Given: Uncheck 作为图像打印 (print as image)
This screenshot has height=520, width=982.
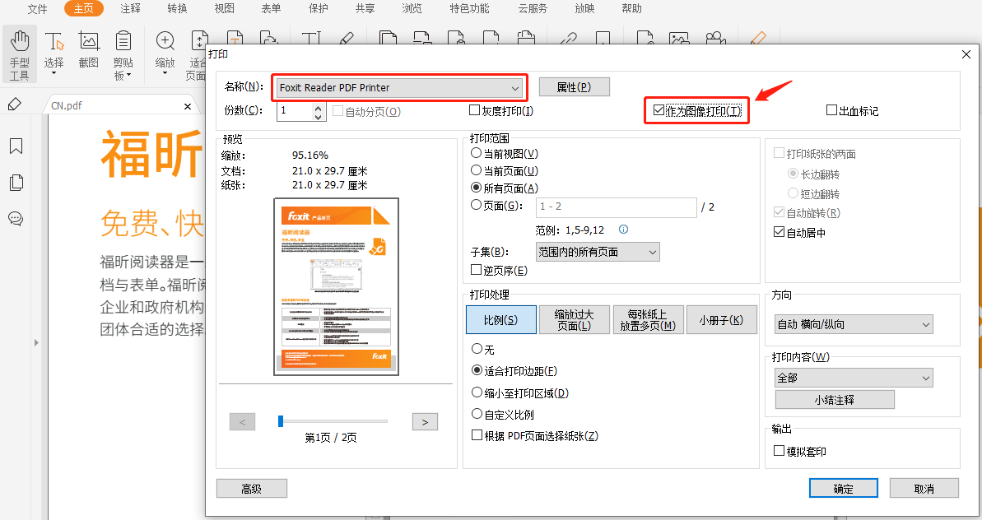Looking at the screenshot, I should pos(659,110).
